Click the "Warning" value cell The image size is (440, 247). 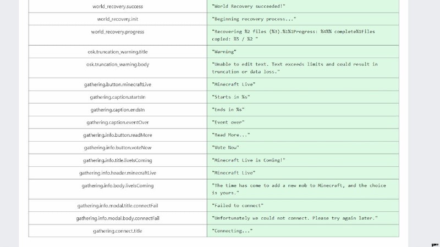pyautogui.click(x=303, y=52)
